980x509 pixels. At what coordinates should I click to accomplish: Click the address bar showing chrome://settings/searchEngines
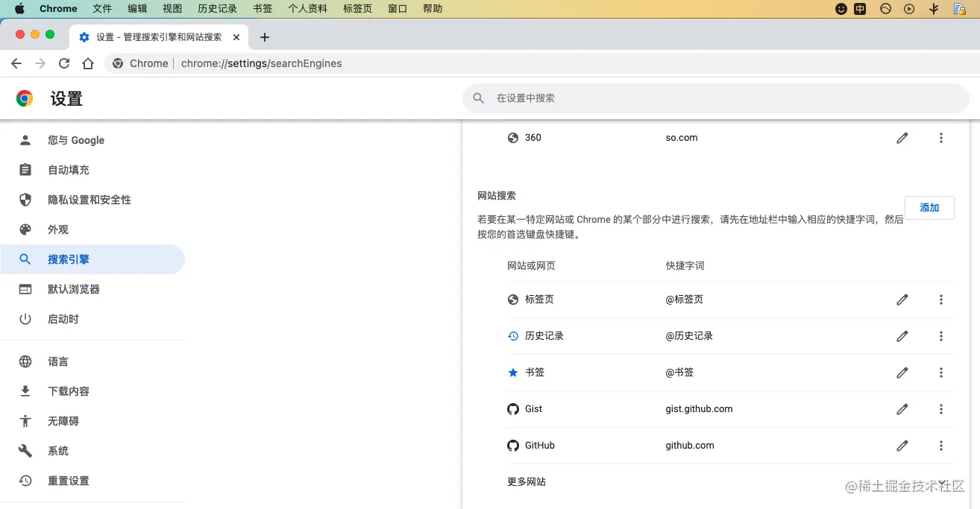click(261, 63)
